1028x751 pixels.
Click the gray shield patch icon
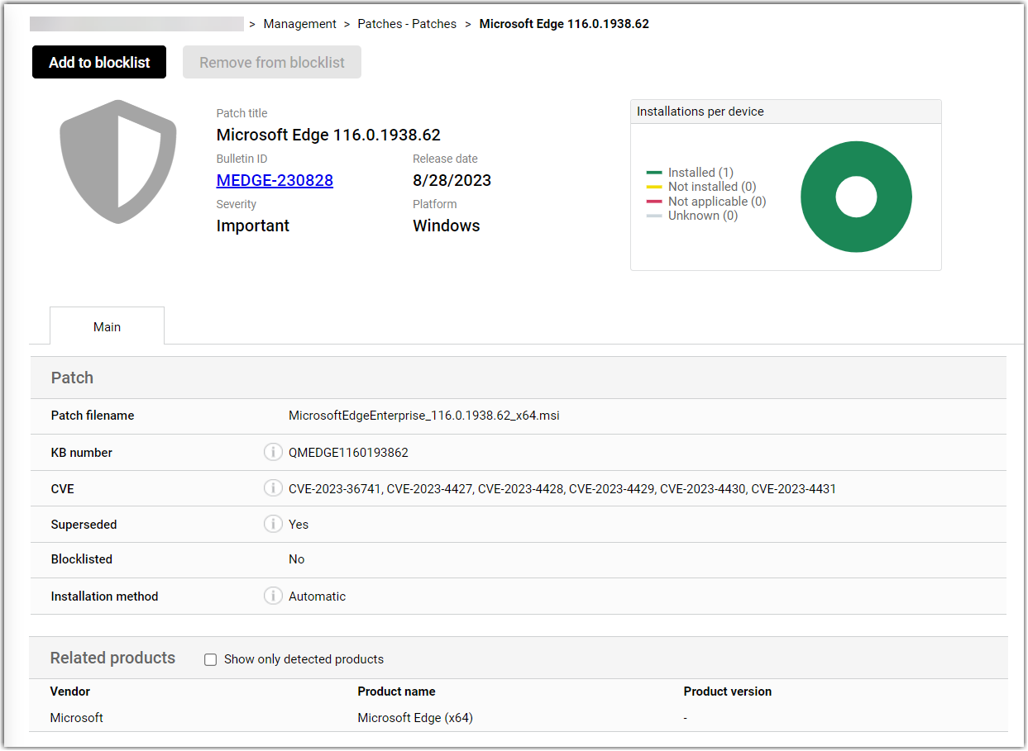click(118, 162)
